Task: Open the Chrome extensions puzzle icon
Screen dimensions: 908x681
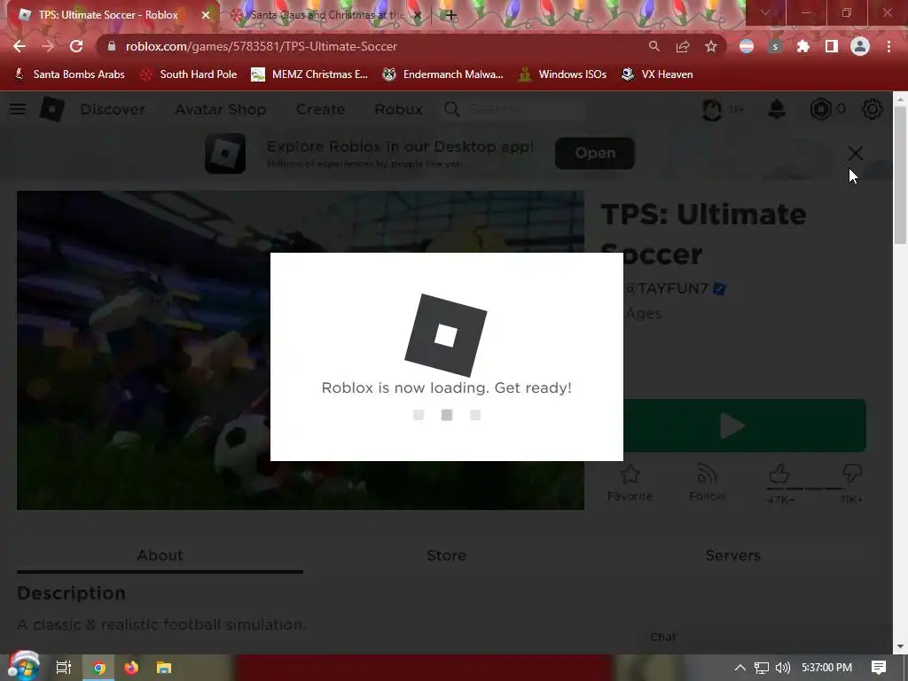Action: pos(803,46)
